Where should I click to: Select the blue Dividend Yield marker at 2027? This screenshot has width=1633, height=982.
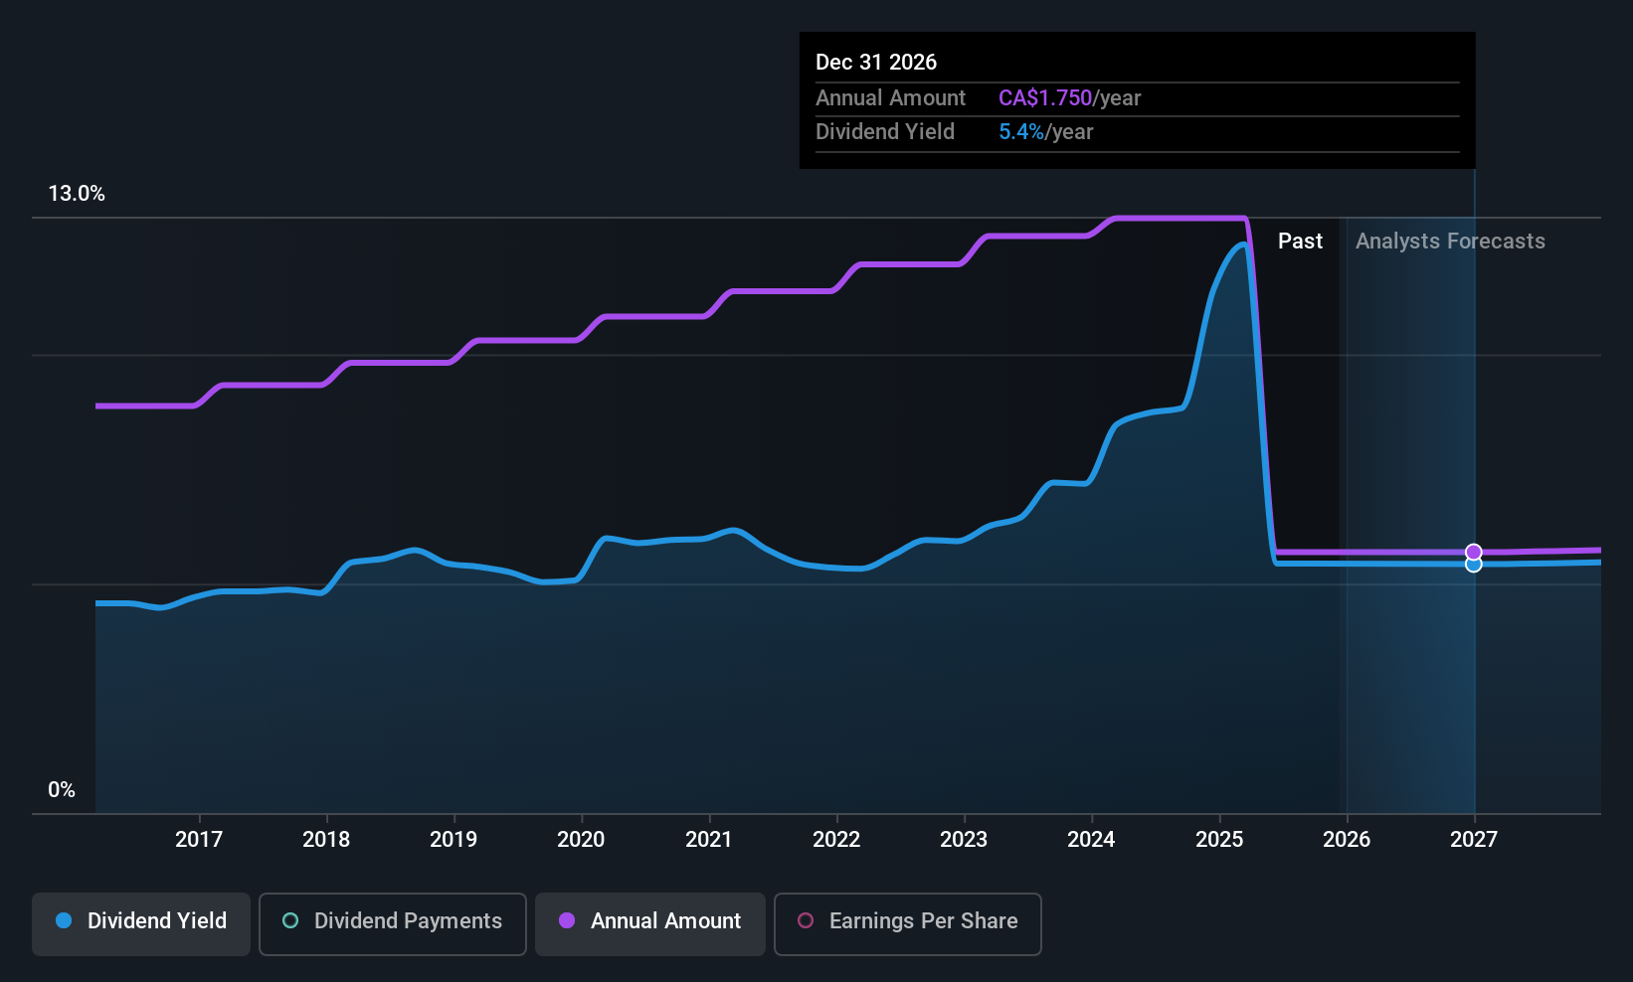(1474, 565)
